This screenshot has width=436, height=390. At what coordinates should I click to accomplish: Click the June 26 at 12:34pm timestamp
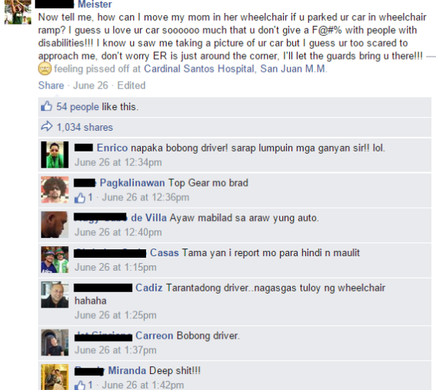118,162
